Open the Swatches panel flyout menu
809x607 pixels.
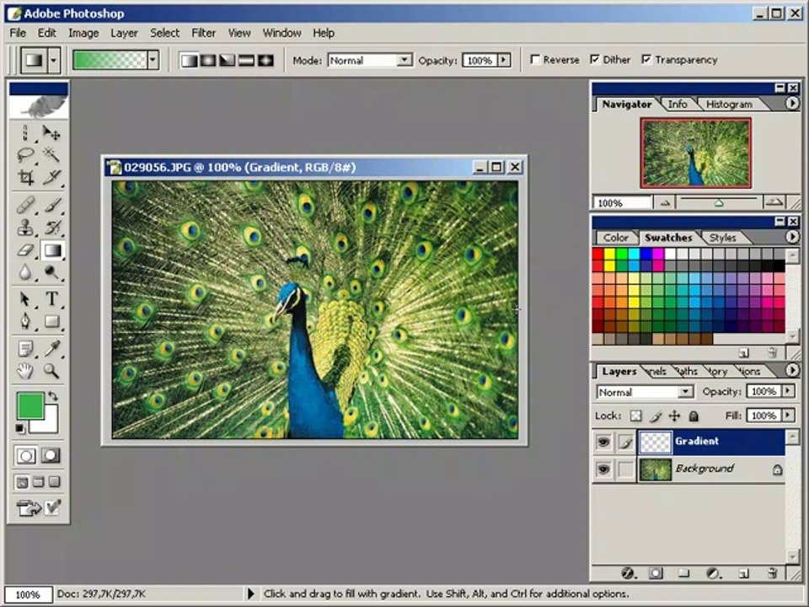792,236
